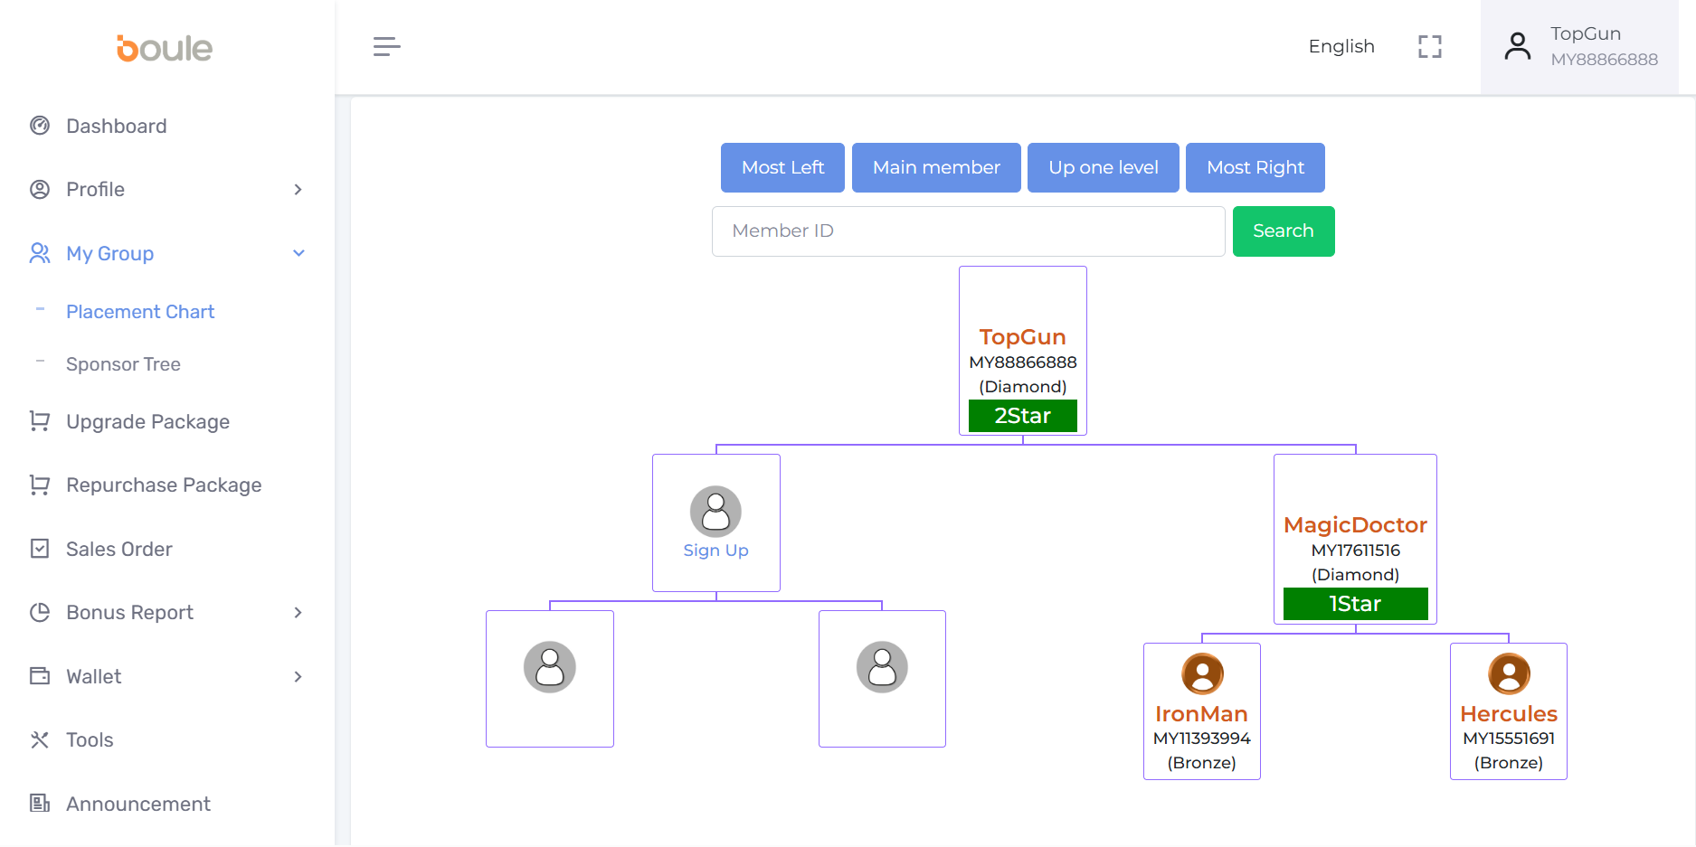Jump to Most Left member
The width and height of the screenshot is (1696, 847).
pyautogui.click(x=782, y=168)
